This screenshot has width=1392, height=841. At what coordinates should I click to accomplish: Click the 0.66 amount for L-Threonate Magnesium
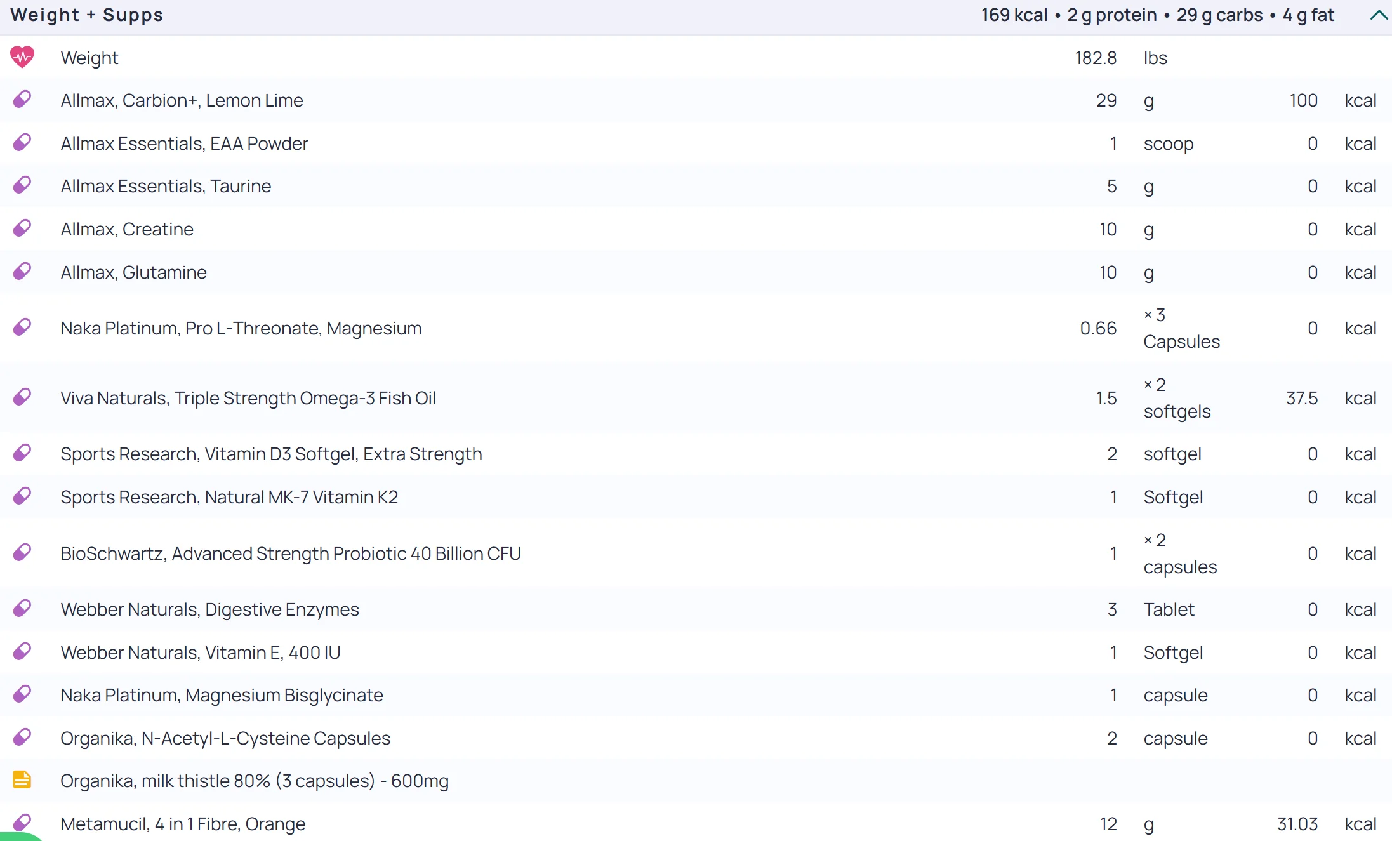click(1098, 328)
